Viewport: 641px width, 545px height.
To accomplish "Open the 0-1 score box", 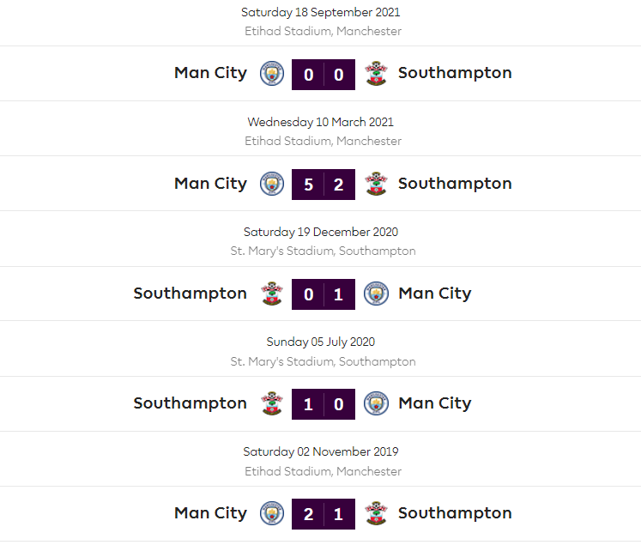I will point(324,294).
